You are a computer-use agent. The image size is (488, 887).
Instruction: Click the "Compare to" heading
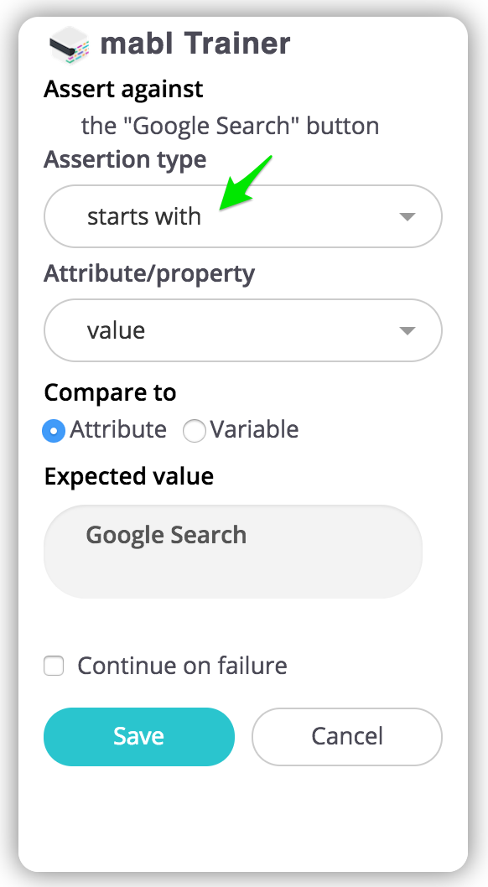pyautogui.click(x=111, y=392)
